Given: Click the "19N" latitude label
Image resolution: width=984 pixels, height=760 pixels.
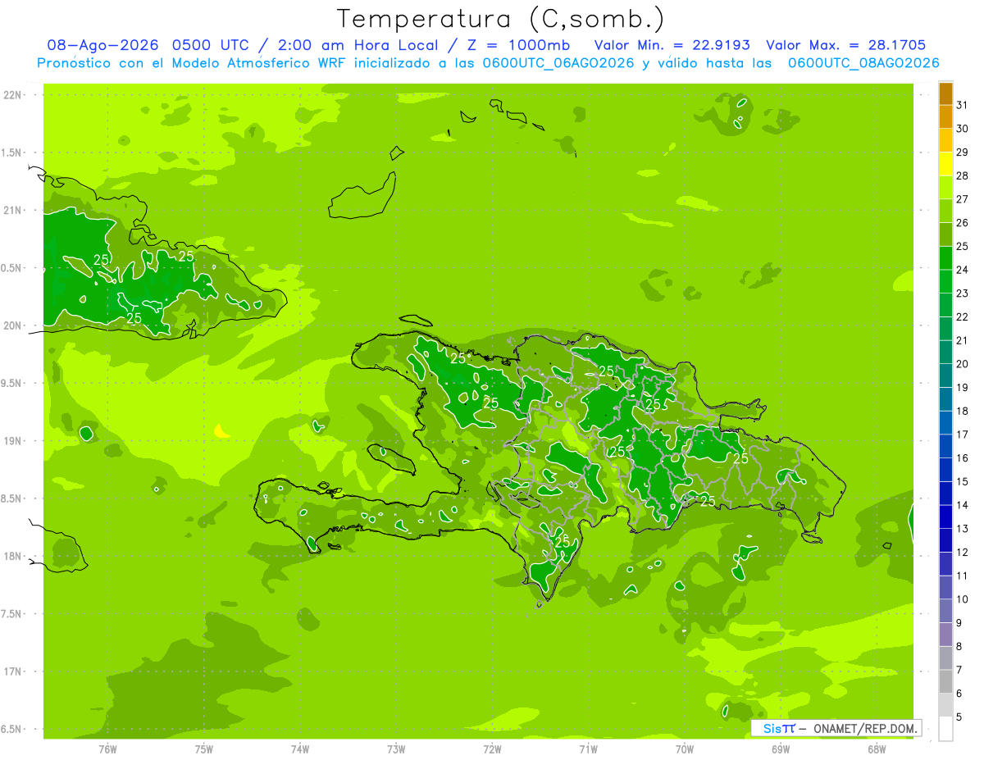Looking at the screenshot, I should pyautogui.click(x=12, y=441).
